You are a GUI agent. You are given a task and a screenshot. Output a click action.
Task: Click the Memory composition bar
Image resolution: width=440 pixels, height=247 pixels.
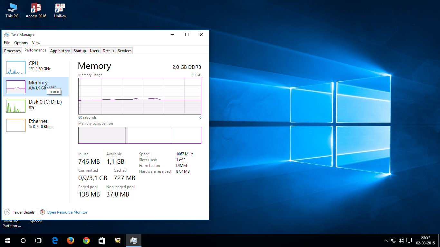point(140,135)
